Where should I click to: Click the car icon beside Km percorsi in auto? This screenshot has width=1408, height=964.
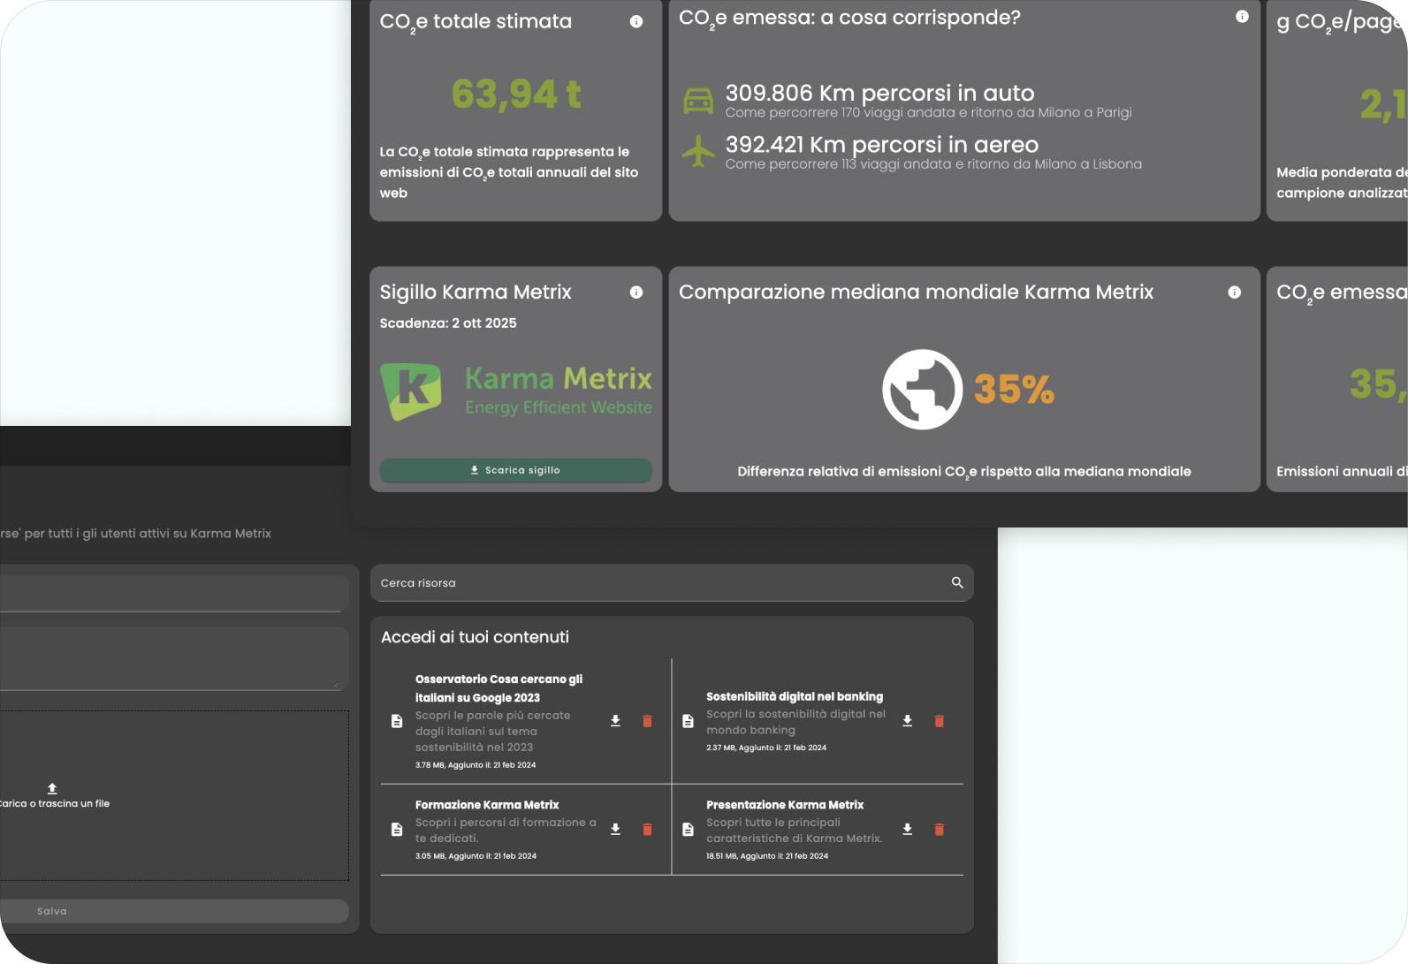click(x=698, y=101)
